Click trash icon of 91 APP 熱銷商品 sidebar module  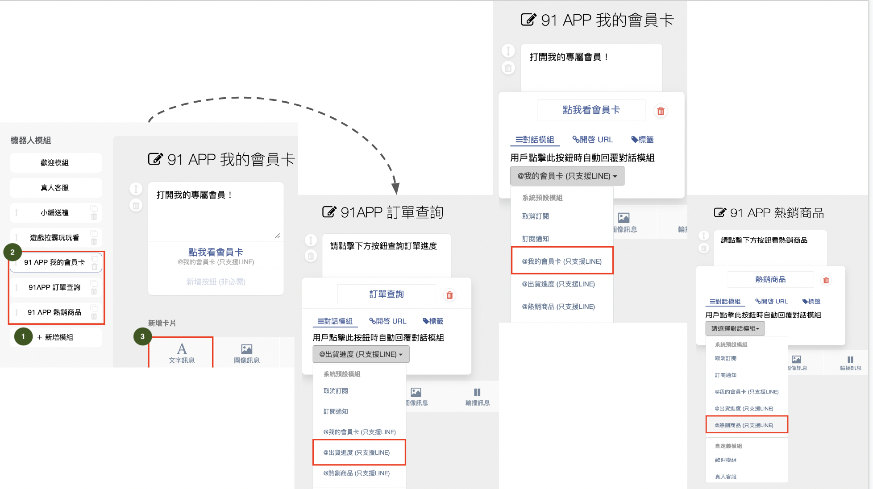coord(94,316)
